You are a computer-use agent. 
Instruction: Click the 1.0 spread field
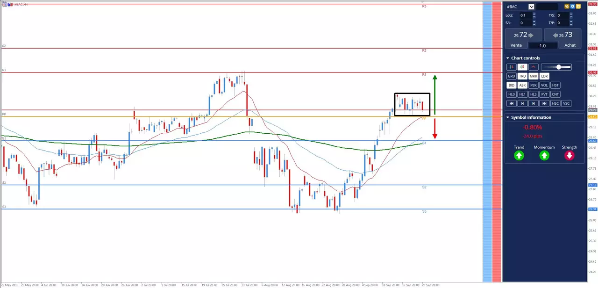(543, 45)
